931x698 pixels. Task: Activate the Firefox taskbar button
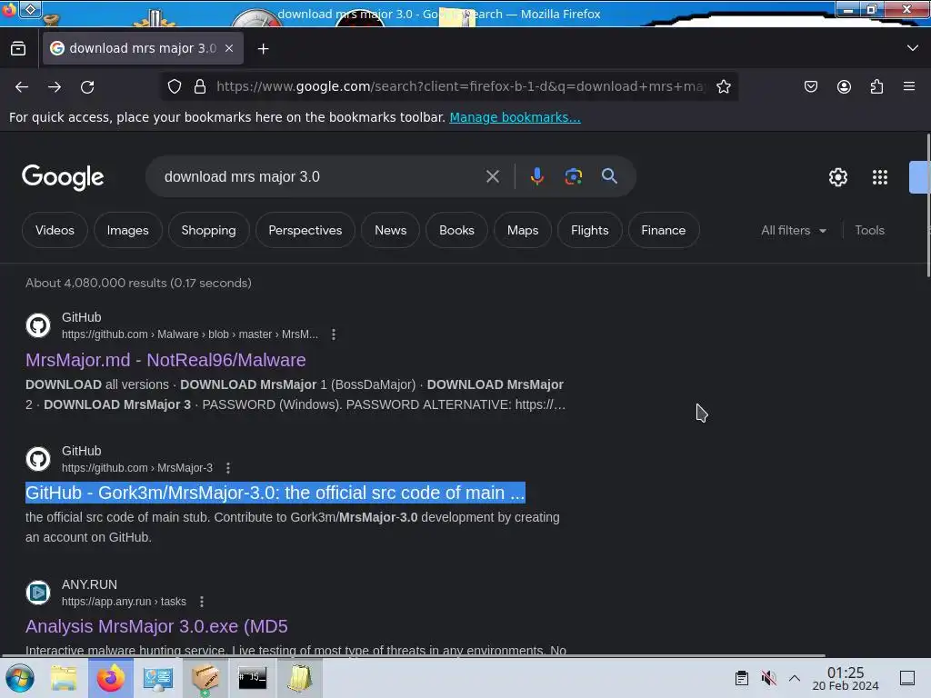[111, 678]
